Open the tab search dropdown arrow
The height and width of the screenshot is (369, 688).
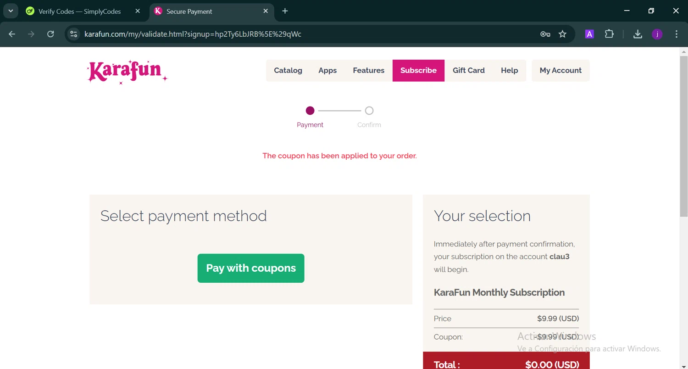11,11
